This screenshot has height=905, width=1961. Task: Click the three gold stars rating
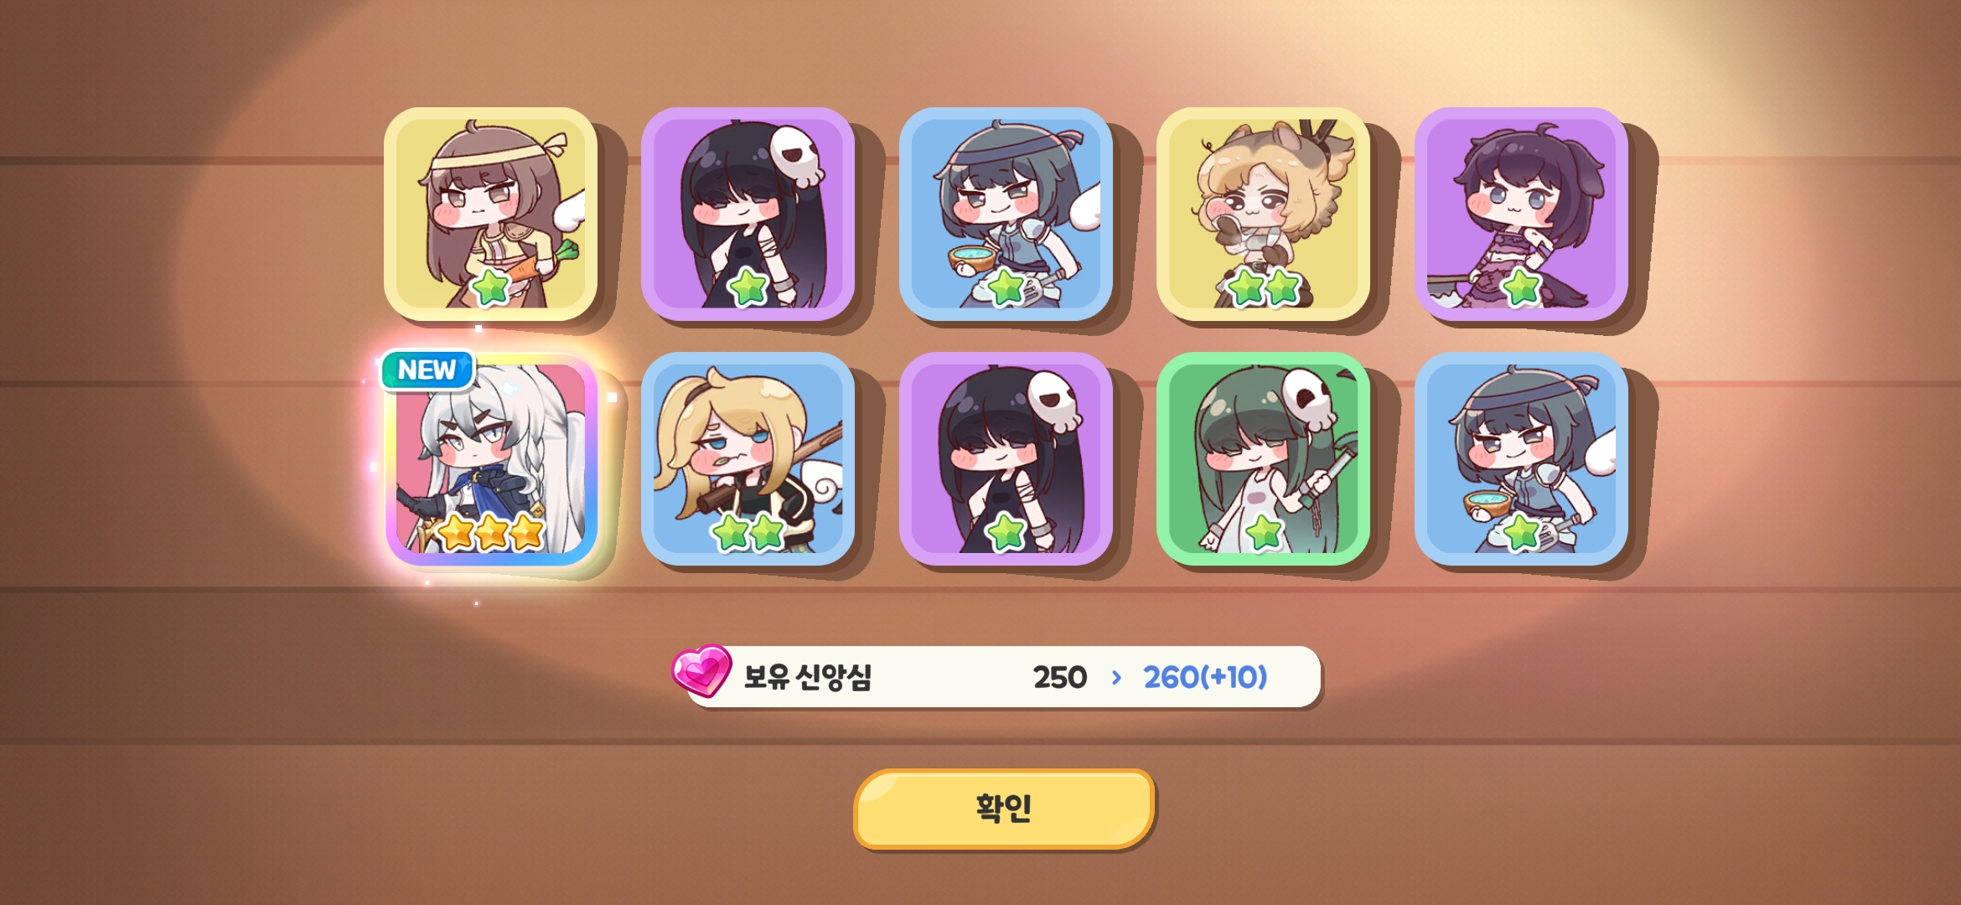click(x=491, y=532)
